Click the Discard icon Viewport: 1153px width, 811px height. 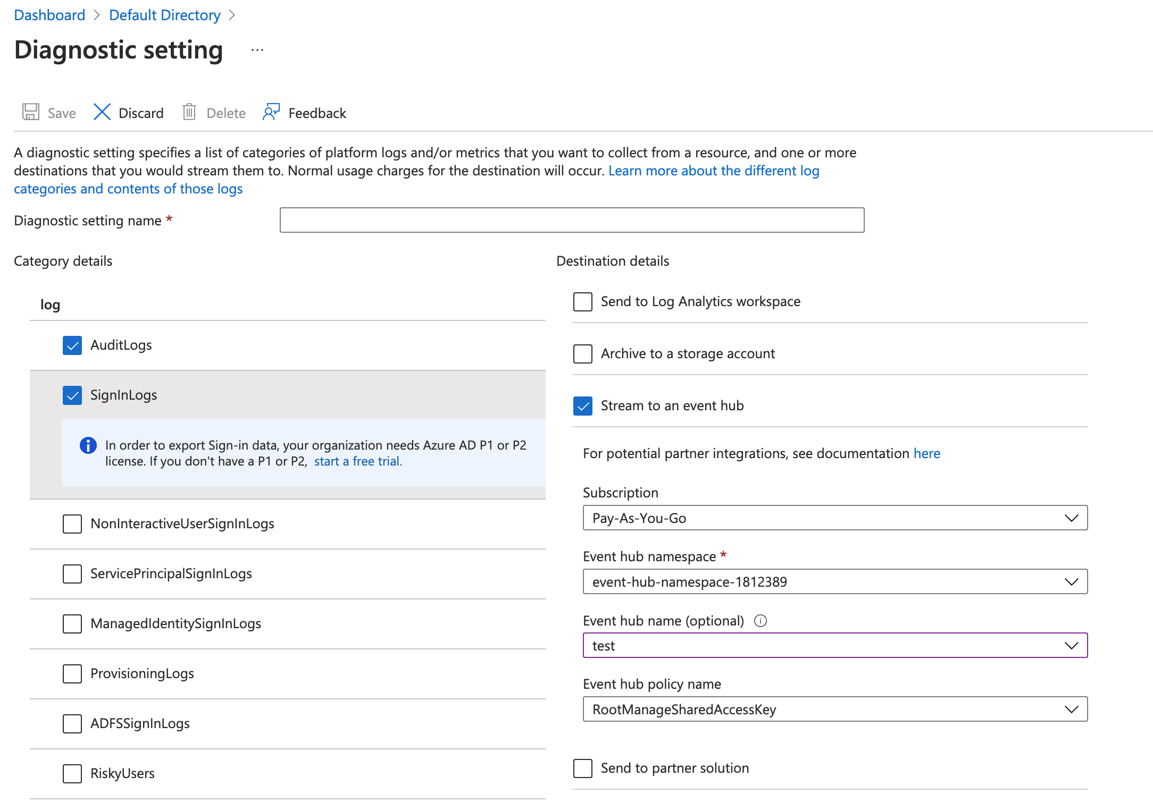click(102, 113)
